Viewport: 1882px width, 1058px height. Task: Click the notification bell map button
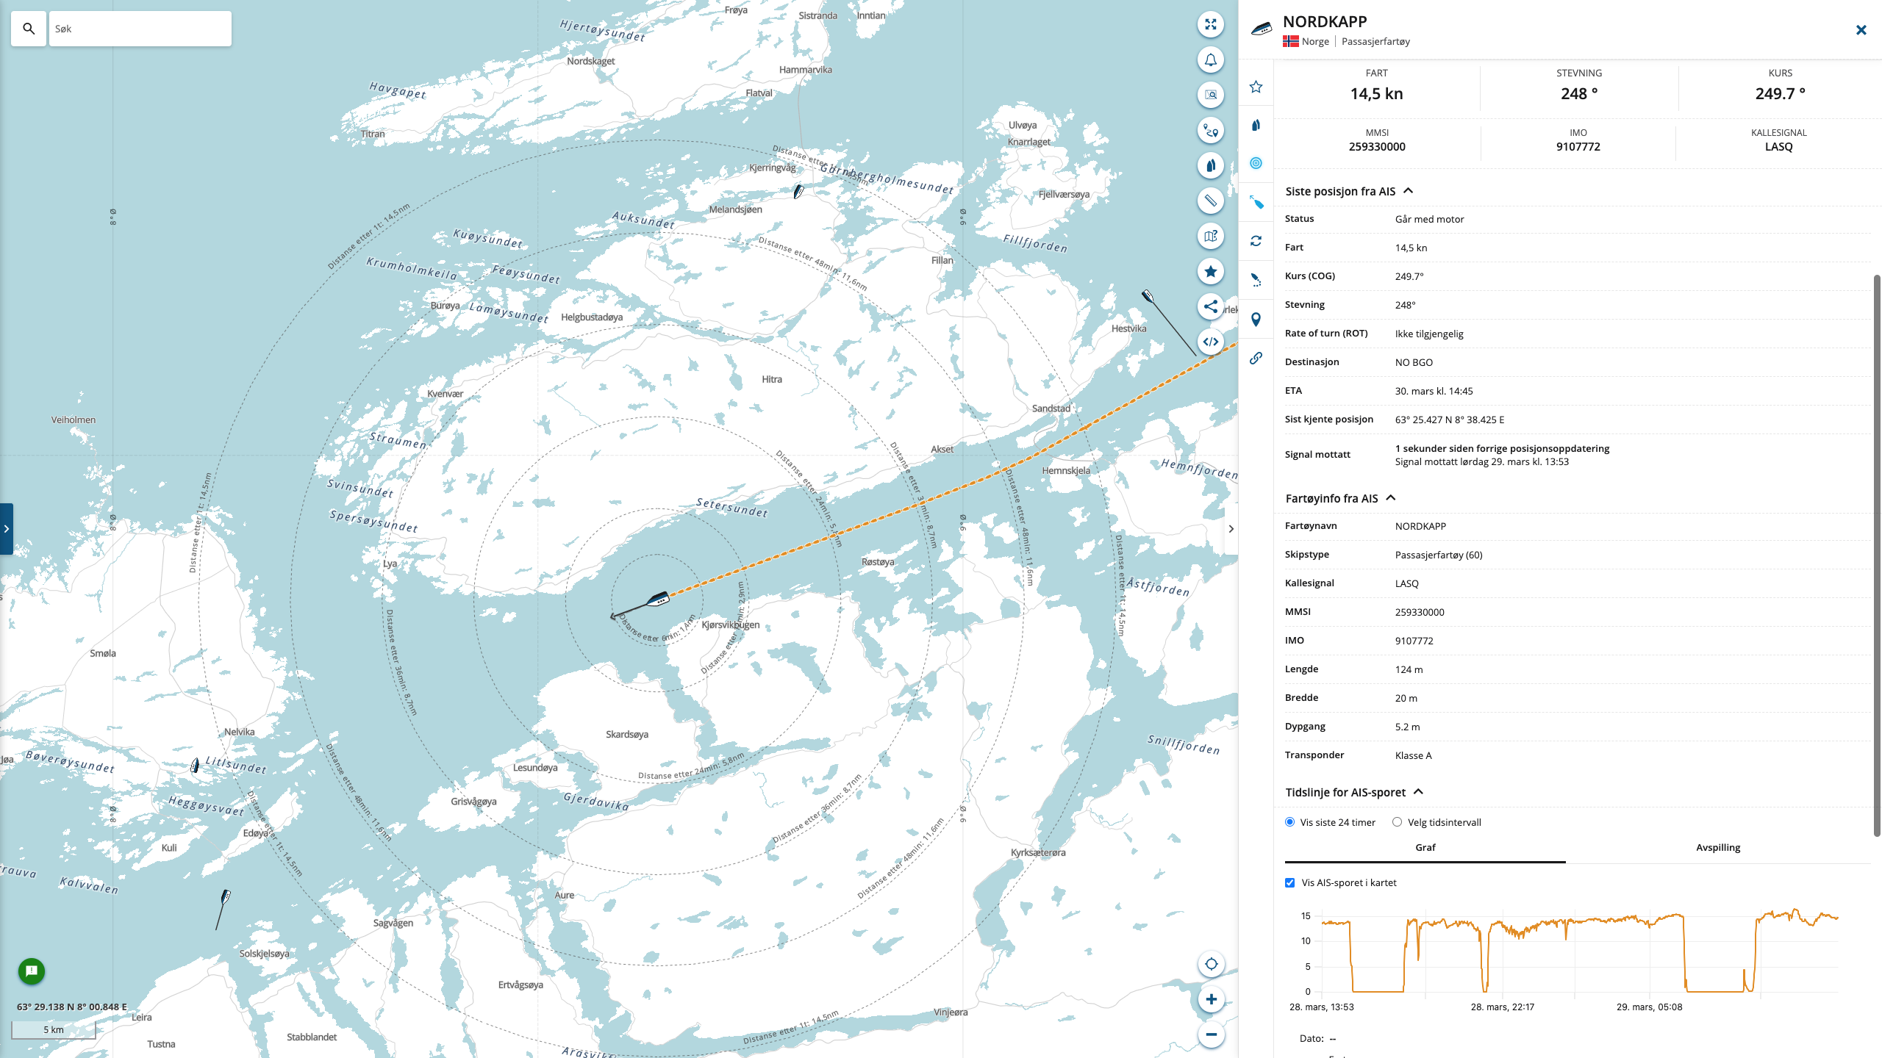(x=1210, y=60)
